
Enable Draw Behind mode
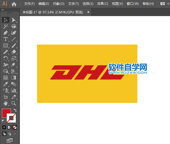pos(10,134)
